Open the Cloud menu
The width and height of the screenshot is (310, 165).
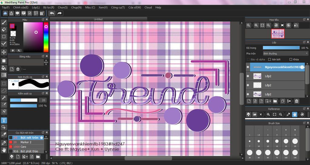(x=148, y=7)
